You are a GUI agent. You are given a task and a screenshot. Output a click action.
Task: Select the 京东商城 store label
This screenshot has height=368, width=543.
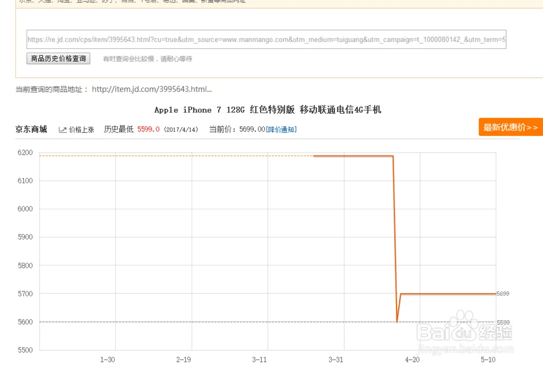(x=31, y=129)
